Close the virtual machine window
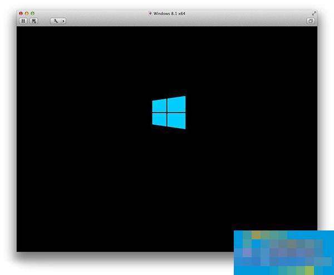The width and height of the screenshot is (334, 275). tap(21, 13)
